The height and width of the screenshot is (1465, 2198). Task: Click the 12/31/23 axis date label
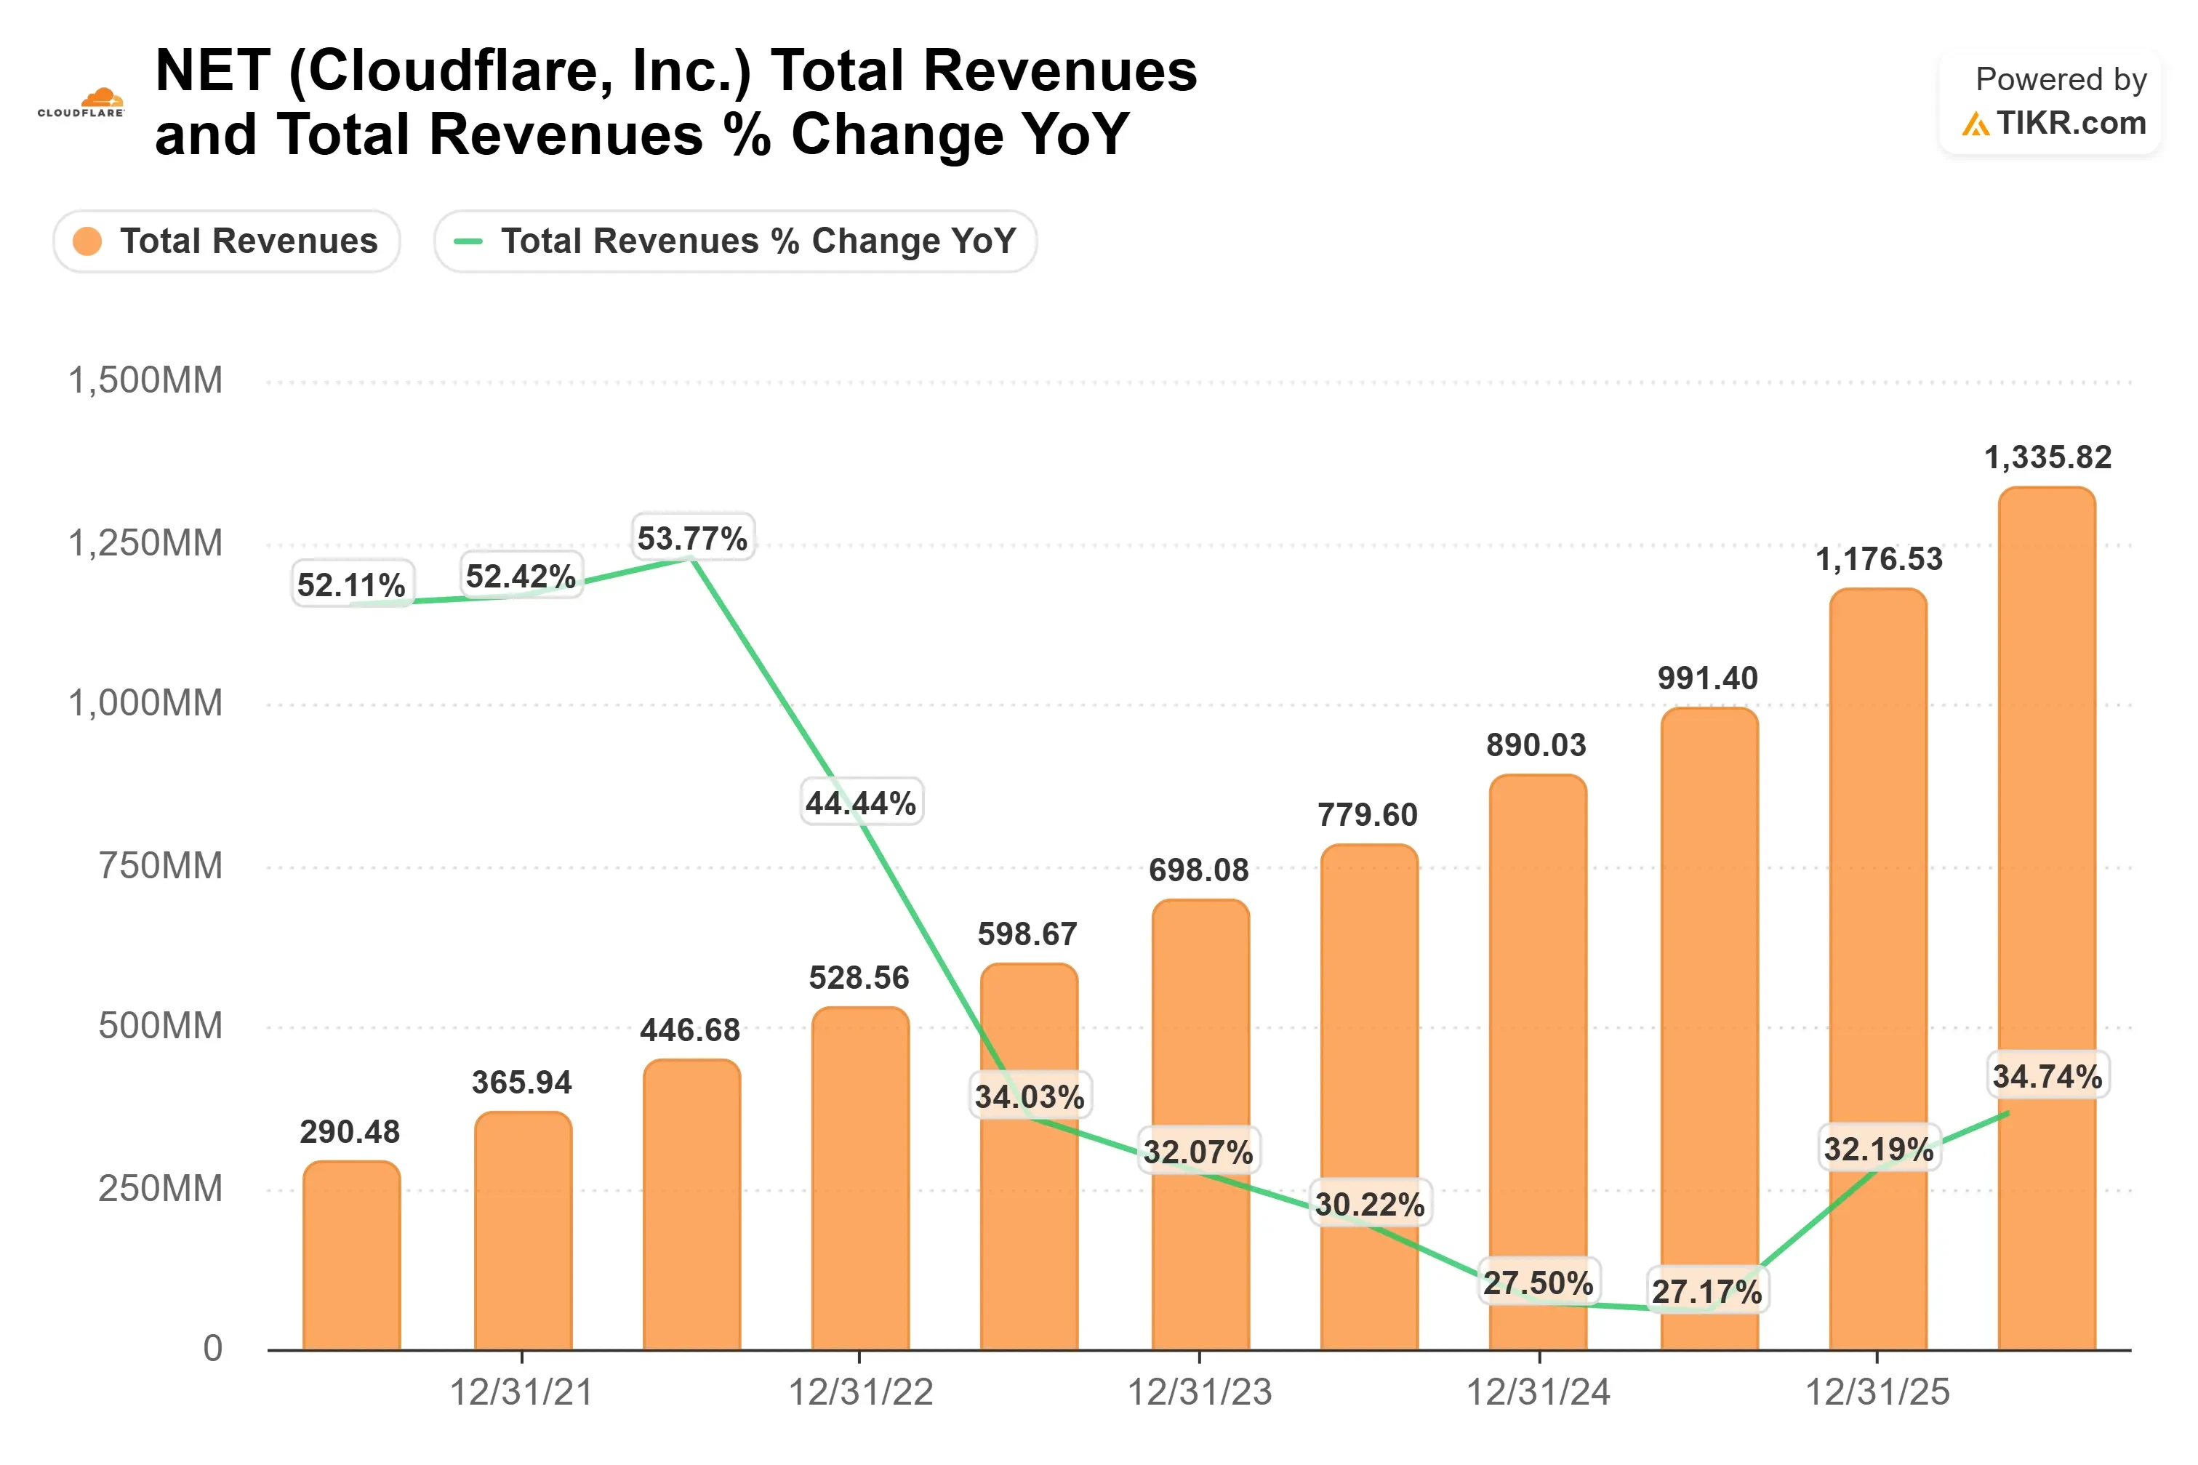point(1200,1392)
